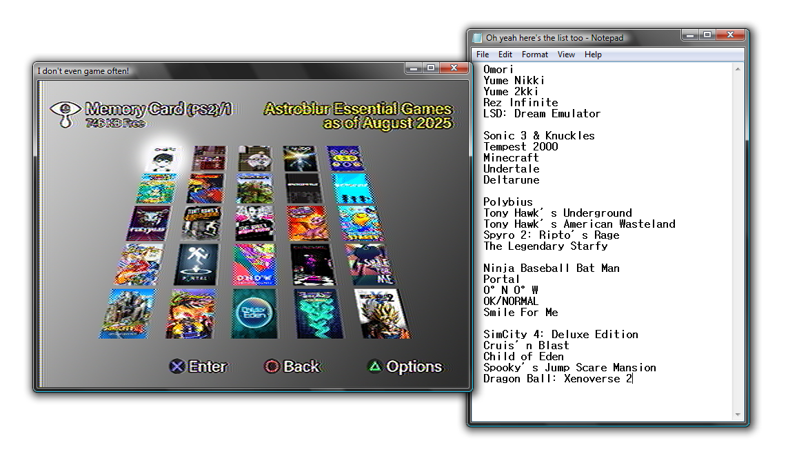Open the View menu in Notepad

(566, 55)
